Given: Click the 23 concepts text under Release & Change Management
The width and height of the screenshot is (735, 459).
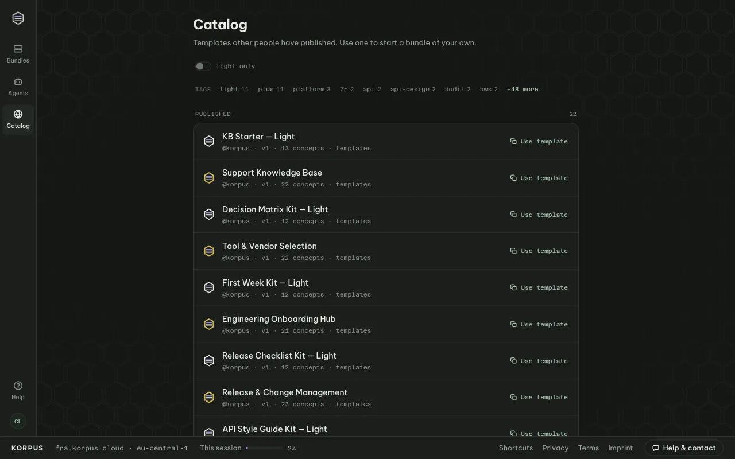Looking at the screenshot, I should point(303,404).
